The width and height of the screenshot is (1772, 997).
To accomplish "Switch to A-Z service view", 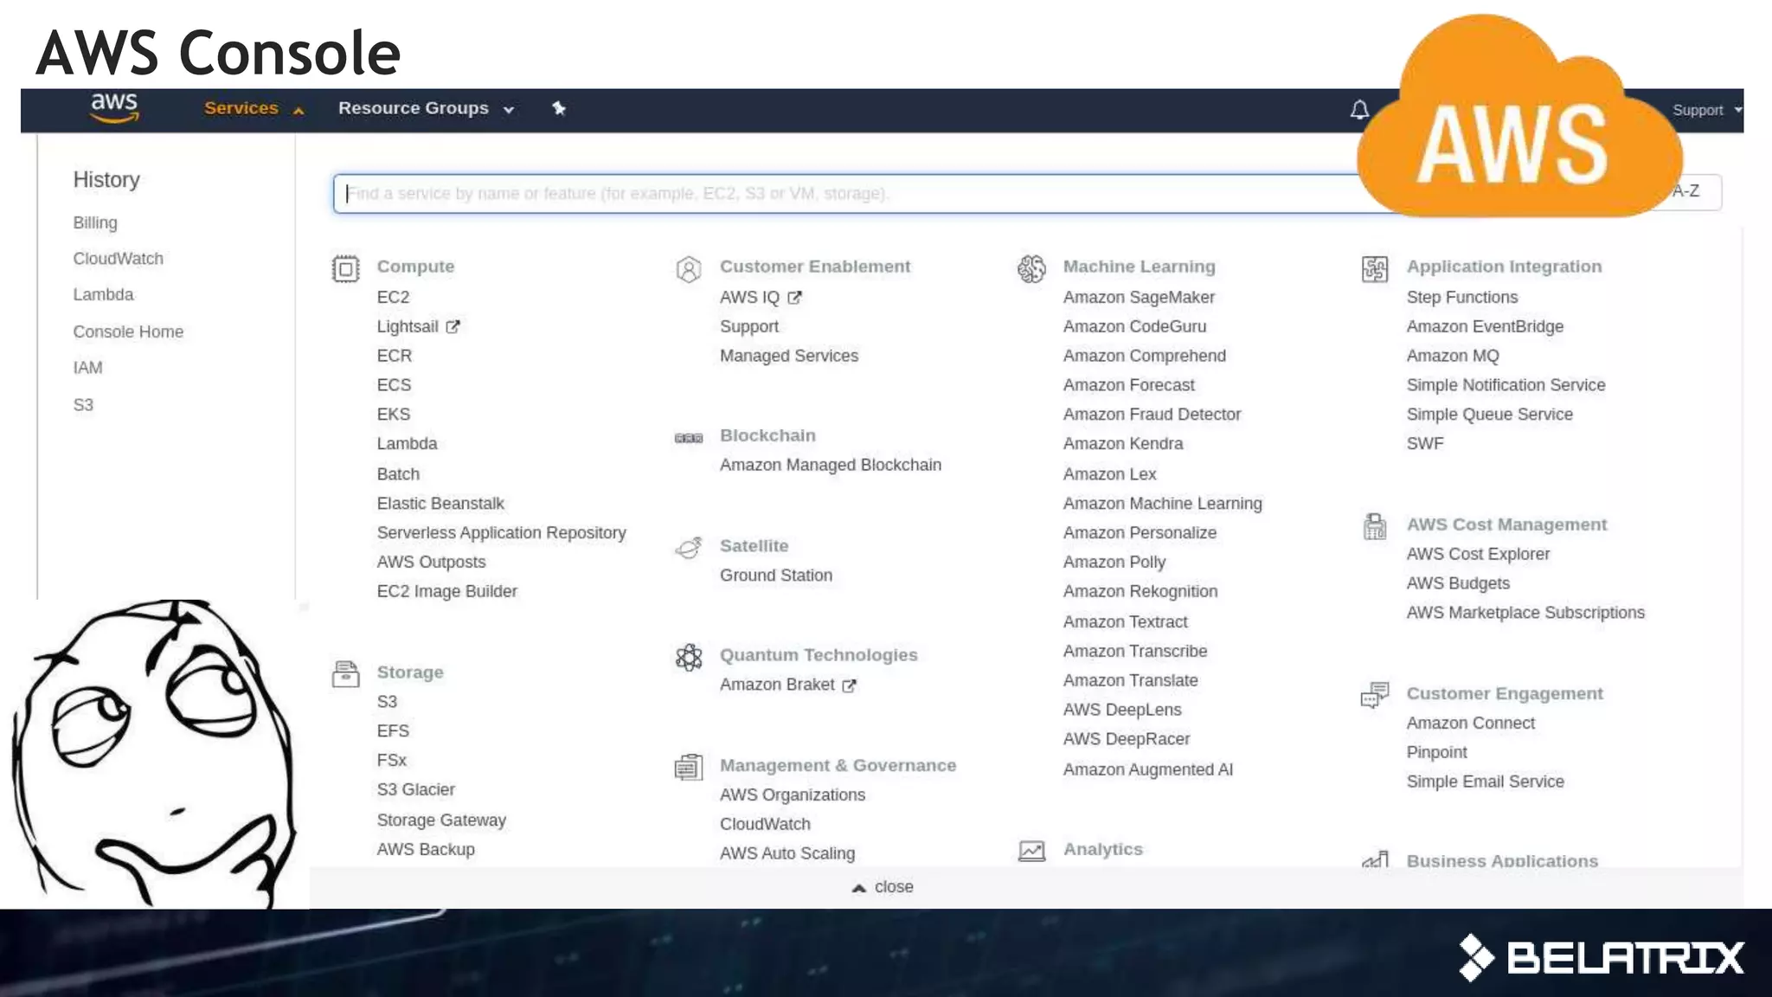I will (x=1688, y=190).
